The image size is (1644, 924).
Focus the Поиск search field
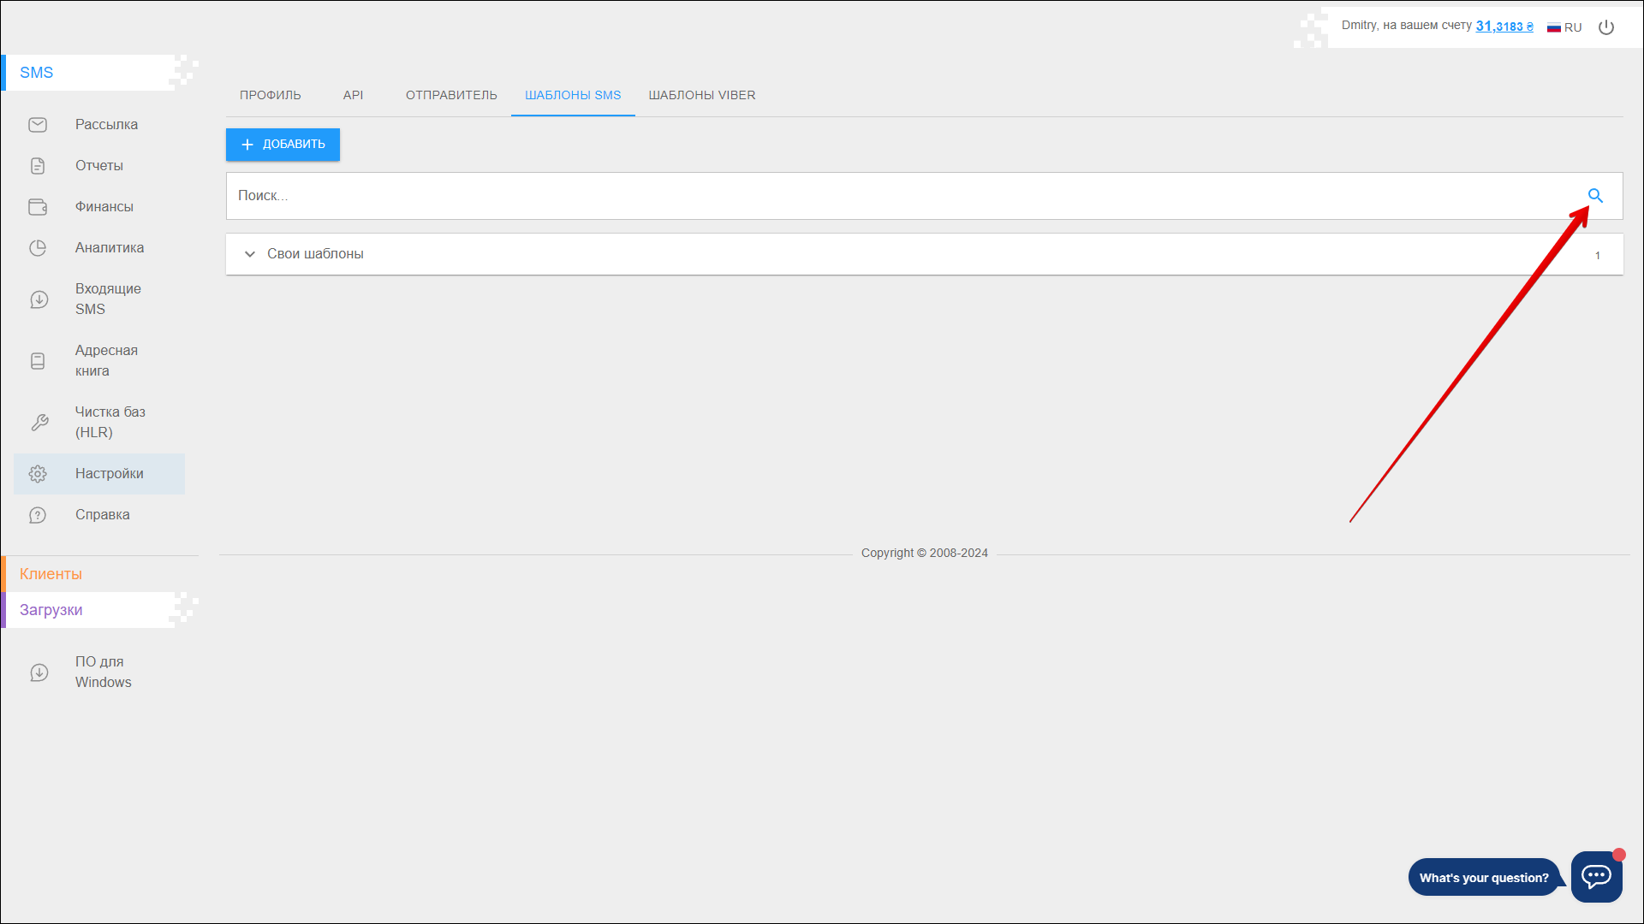[x=856, y=196]
